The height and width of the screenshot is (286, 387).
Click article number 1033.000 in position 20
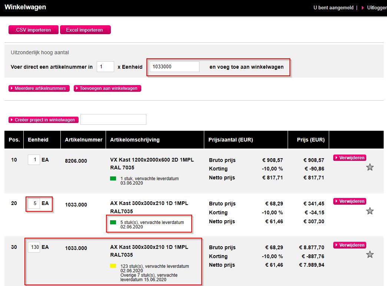pos(76,205)
